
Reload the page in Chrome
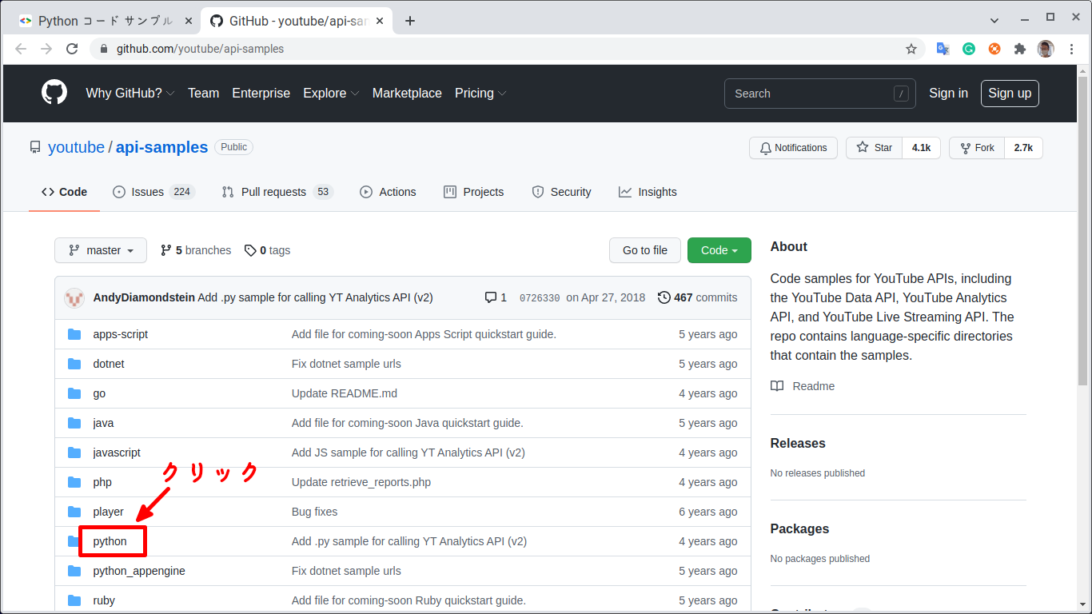[x=72, y=49]
